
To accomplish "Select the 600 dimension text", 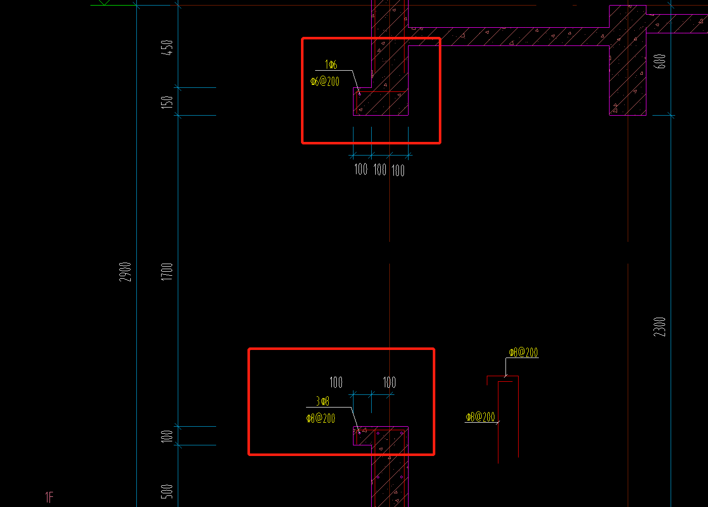I will [660, 62].
